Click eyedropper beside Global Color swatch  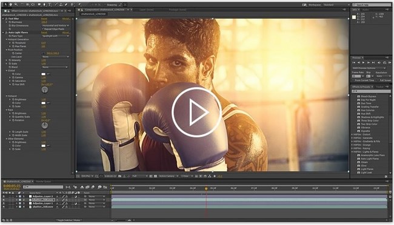click(x=48, y=74)
